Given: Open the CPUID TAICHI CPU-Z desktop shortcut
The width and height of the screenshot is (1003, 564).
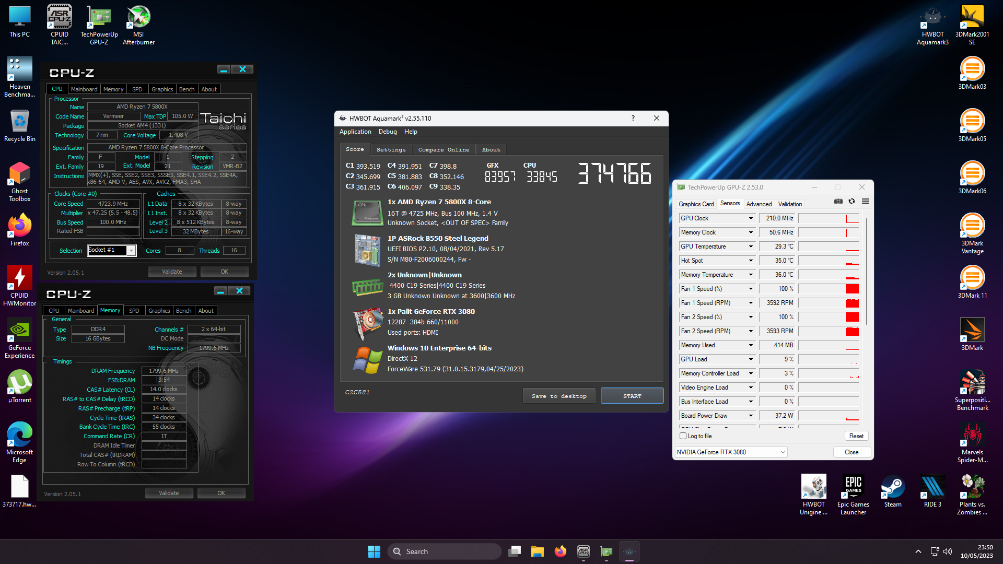Looking at the screenshot, I should pos(59,25).
